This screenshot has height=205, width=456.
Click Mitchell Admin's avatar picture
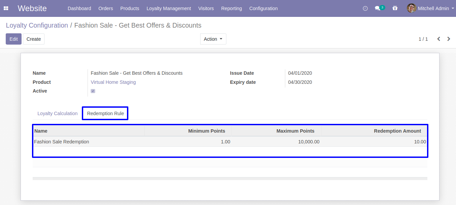411,8
